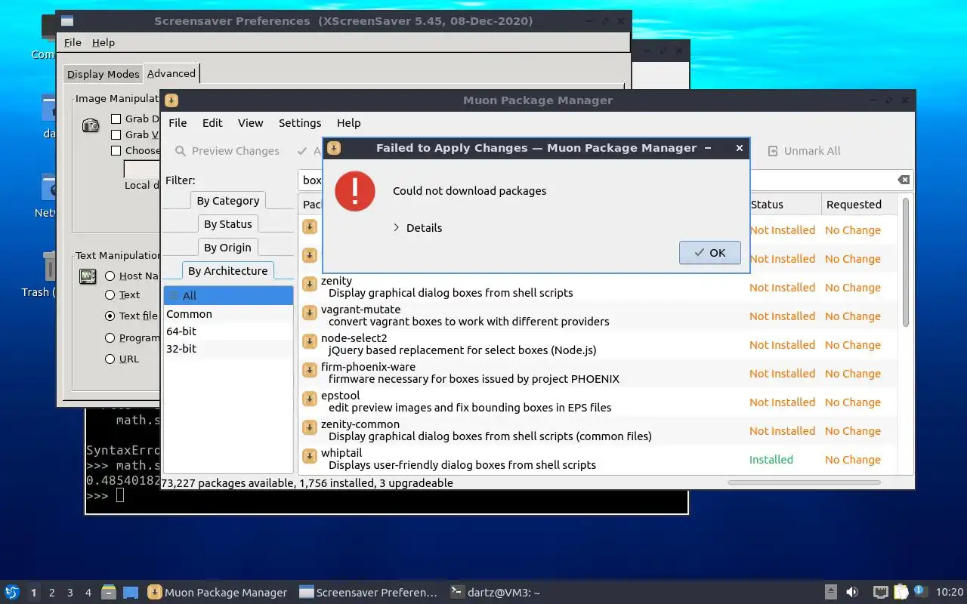Select the Program radio button
Viewport: 967px width, 604px height.
(110, 338)
